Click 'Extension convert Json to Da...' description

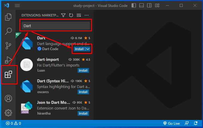(63, 108)
